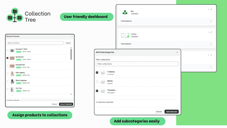Click the plus icon on T-Shirts card
The image size is (227, 128).
point(208,32)
